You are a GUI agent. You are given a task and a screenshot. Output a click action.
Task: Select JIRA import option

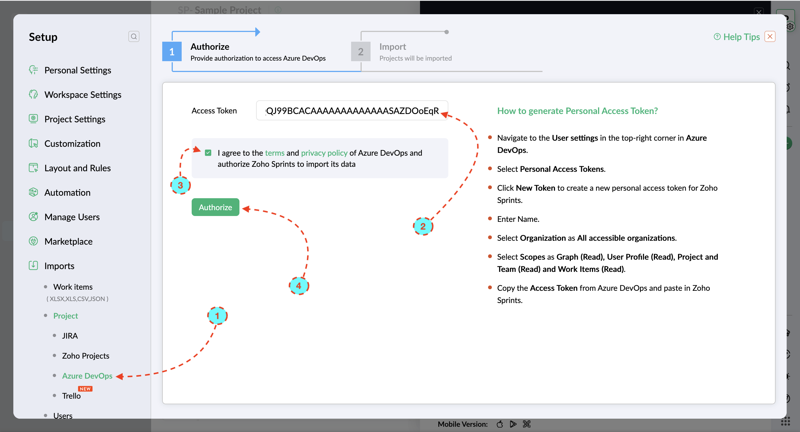click(70, 336)
